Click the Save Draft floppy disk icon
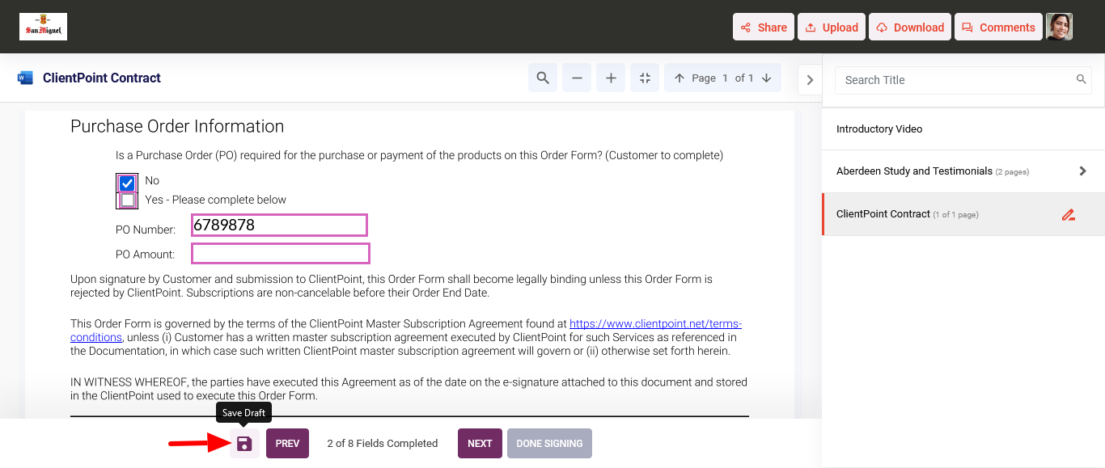This screenshot has height=468, width=1105. [244, 444]
